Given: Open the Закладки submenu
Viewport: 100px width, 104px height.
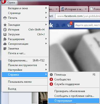Looking at the screenshot, I should (x=25, y=25).
